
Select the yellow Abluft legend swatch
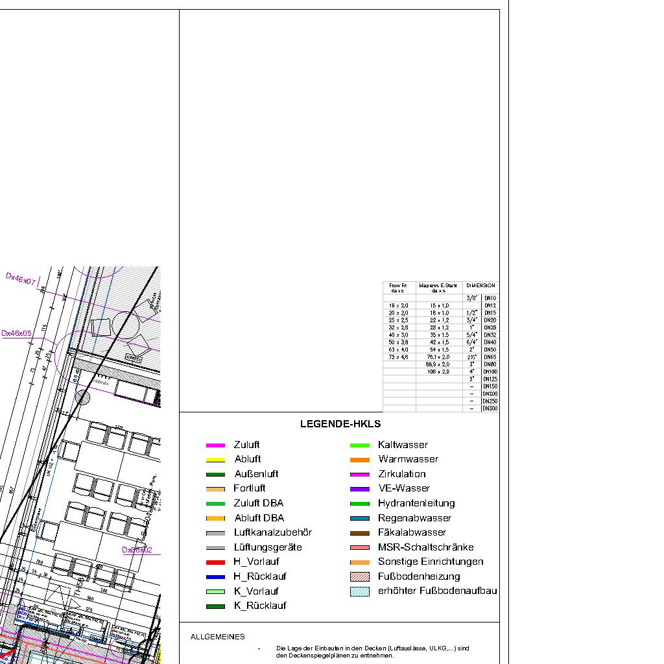(215, 460)
